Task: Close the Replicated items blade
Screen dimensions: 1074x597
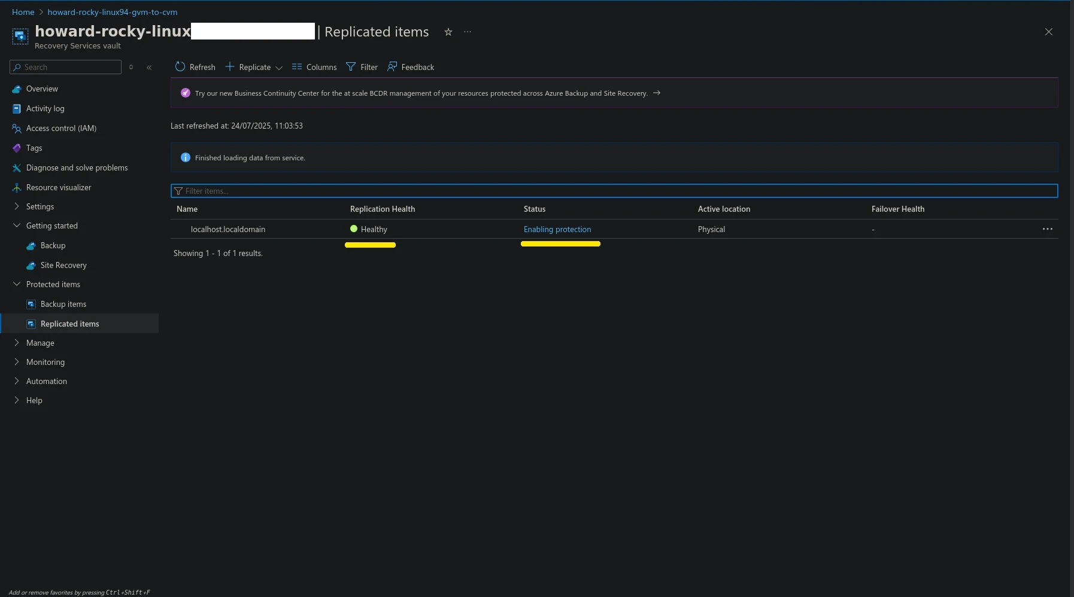Action: tap(1048, 32)
